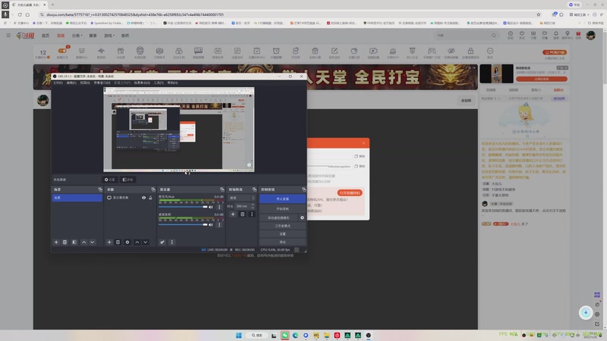Click Start Recording button in OBS Controls
Screen dimensions: 607x341
click(282, 209)
